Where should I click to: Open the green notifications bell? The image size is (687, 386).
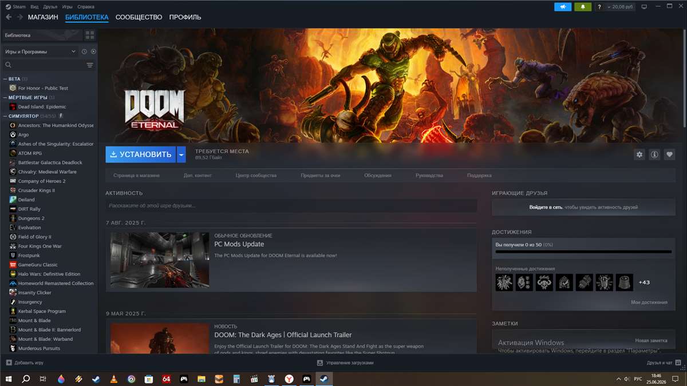click(x=583, y=7)
